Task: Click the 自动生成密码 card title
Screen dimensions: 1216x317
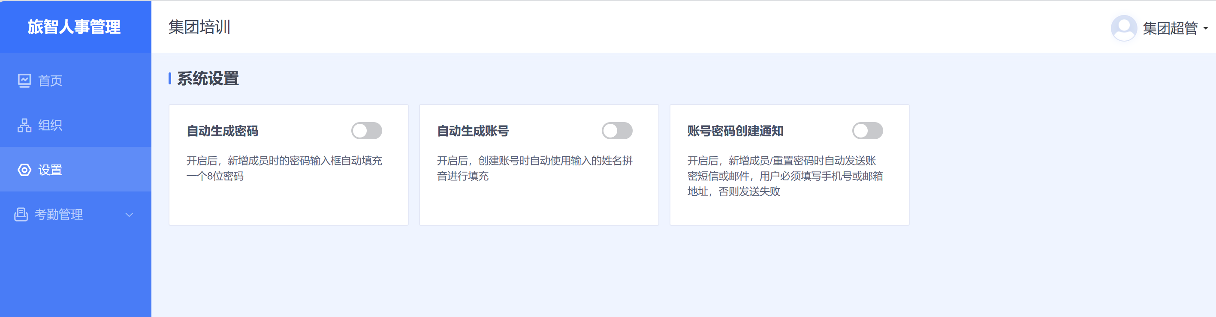Action: tap(222, 131)
